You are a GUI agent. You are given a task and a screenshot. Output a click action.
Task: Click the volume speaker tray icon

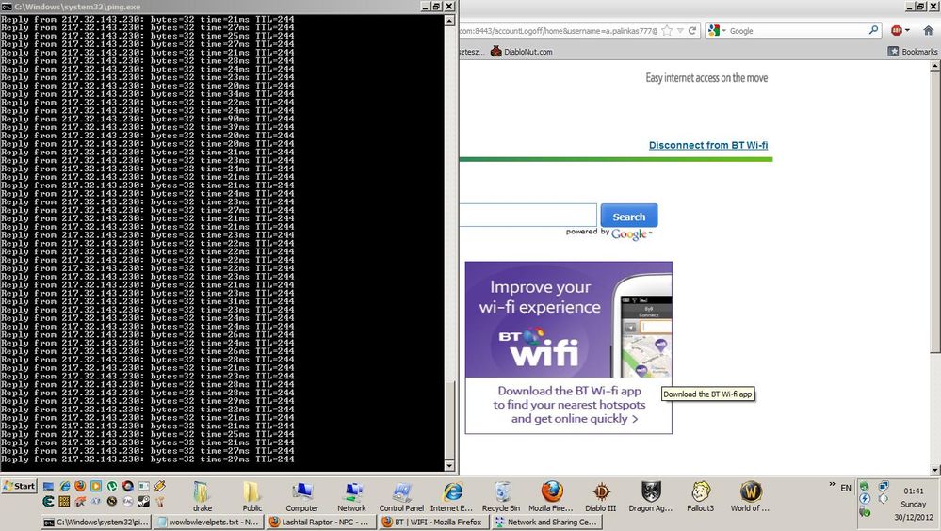884,499
